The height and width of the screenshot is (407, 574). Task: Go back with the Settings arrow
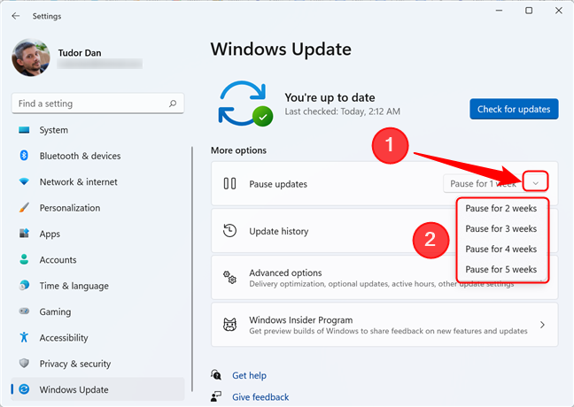(x=15, y=16)
